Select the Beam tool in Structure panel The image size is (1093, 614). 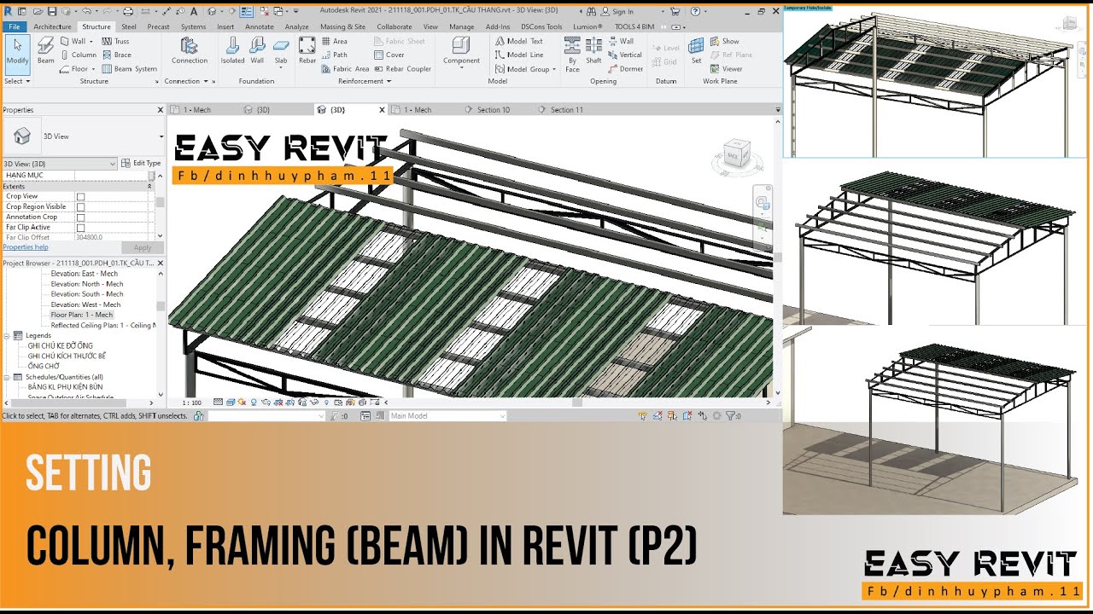tap(45, 51)
